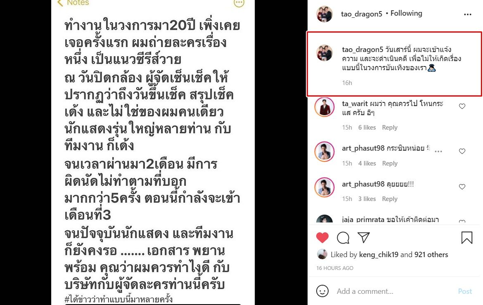The image size is (483, 305).
Task: Open tao_dragon5 profile from header username
Action: [x=361, y=14]
